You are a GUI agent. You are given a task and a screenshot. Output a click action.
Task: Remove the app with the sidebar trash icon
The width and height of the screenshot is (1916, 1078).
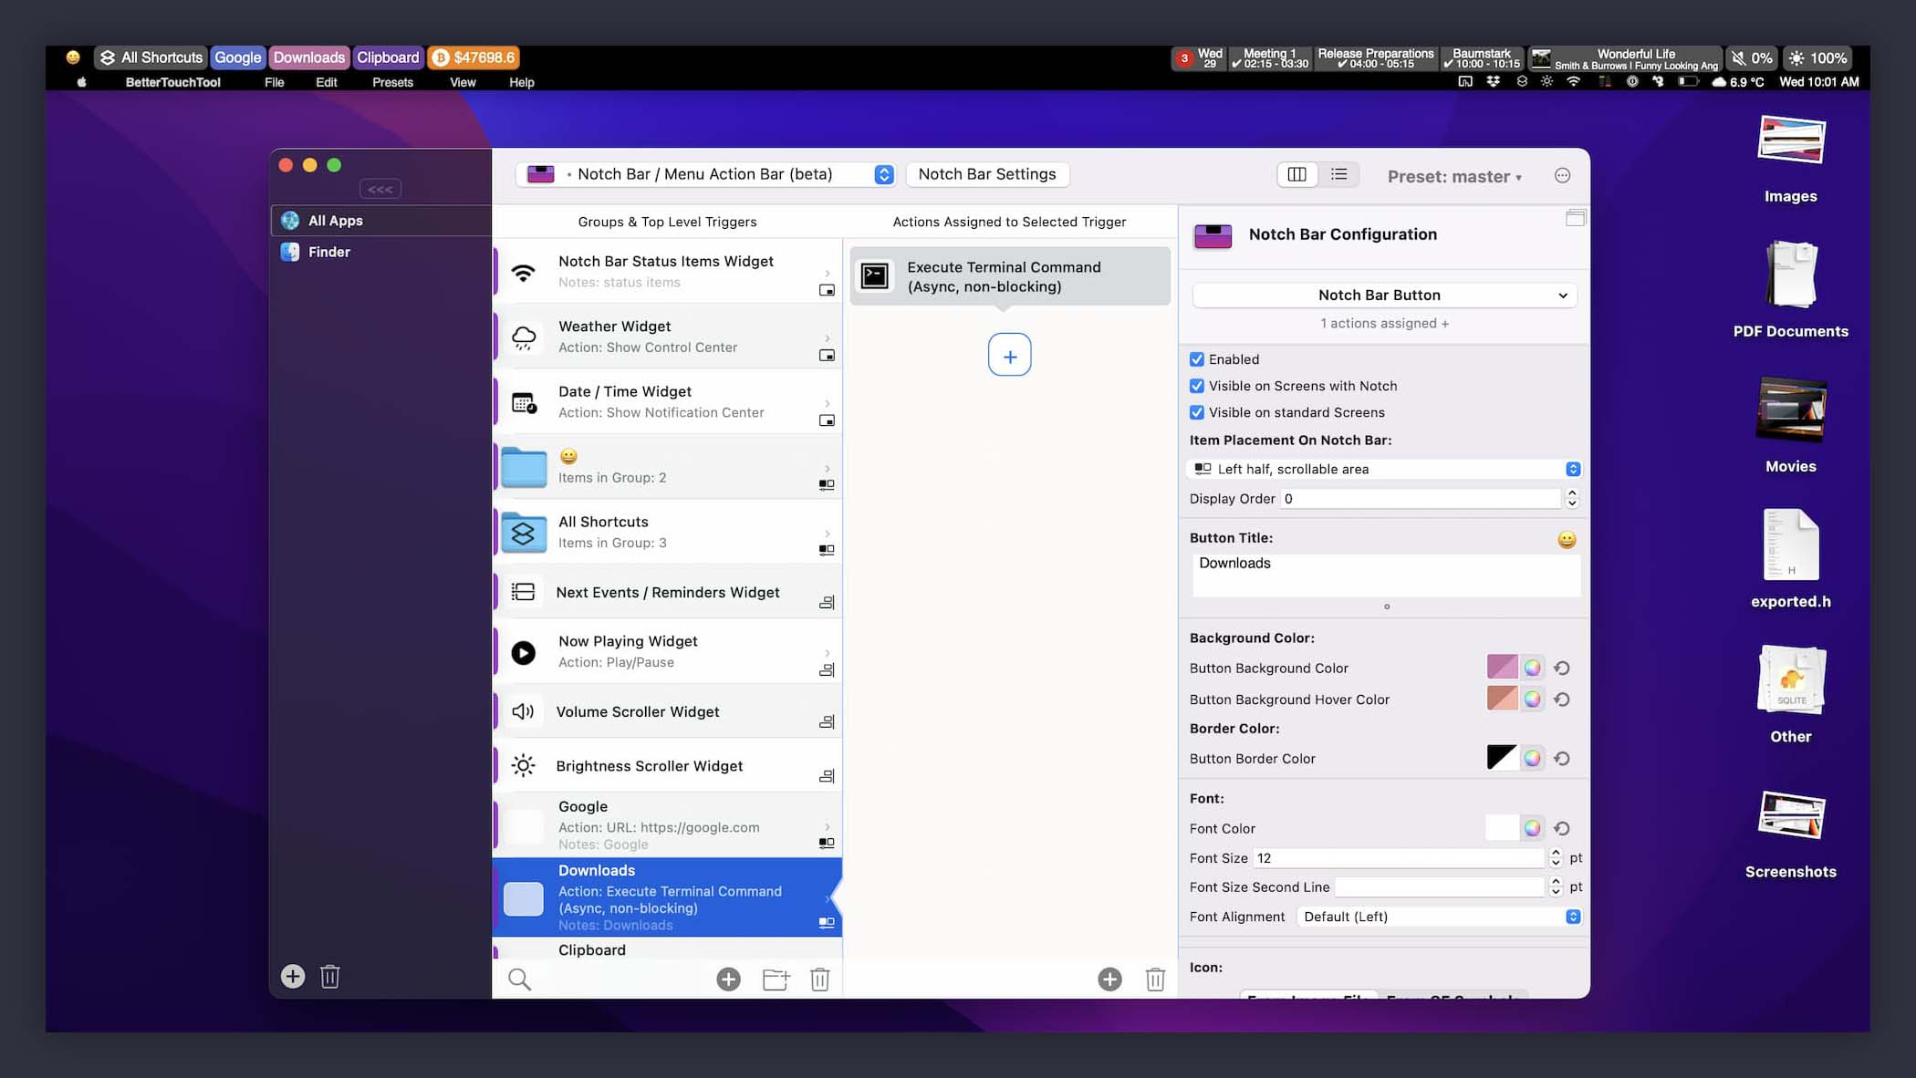330,976
